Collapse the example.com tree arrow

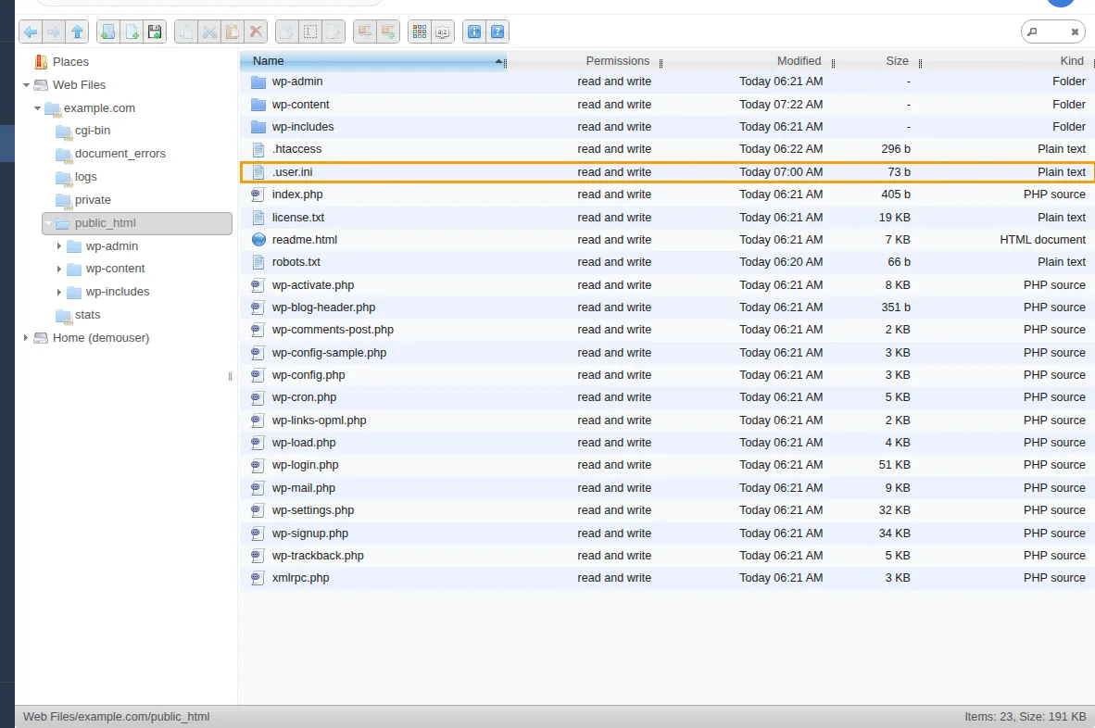[x=37, y=108]
